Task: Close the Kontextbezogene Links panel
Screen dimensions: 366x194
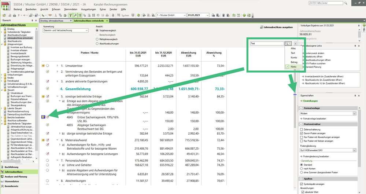Action: (x=358, y=45)
